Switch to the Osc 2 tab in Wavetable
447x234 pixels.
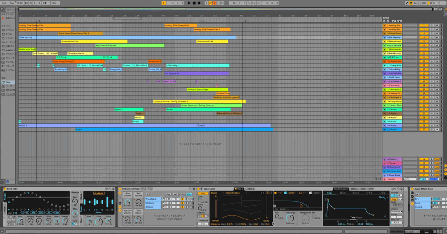click(250, 189)
